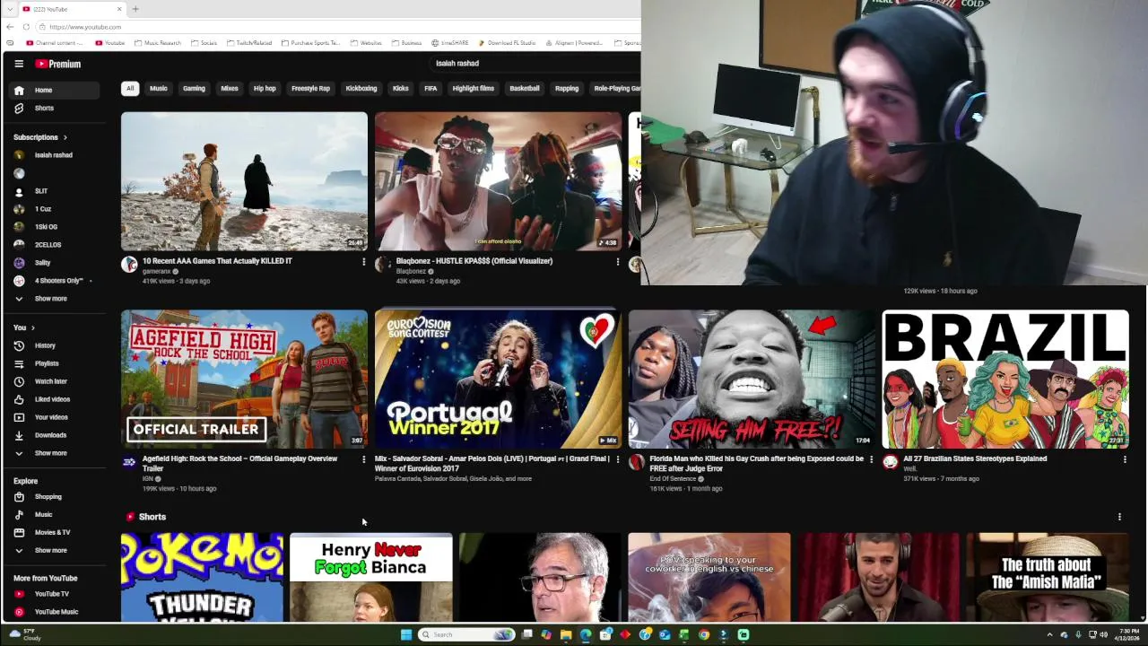Open YouTube Music in sidebar

click(55, 612)
